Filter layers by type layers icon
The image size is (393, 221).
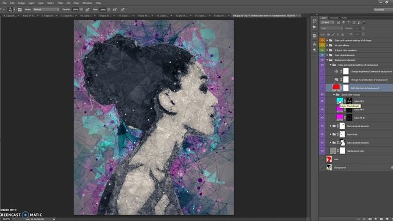tap(349, 23)
